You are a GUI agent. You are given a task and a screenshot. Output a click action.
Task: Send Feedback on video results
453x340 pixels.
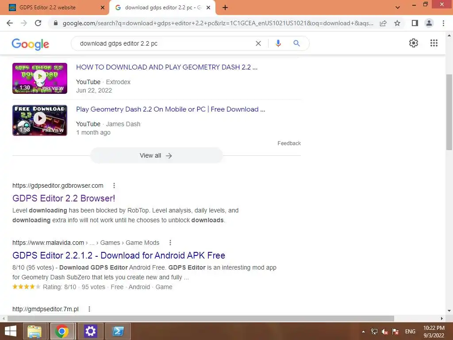(x=289, y=143)
